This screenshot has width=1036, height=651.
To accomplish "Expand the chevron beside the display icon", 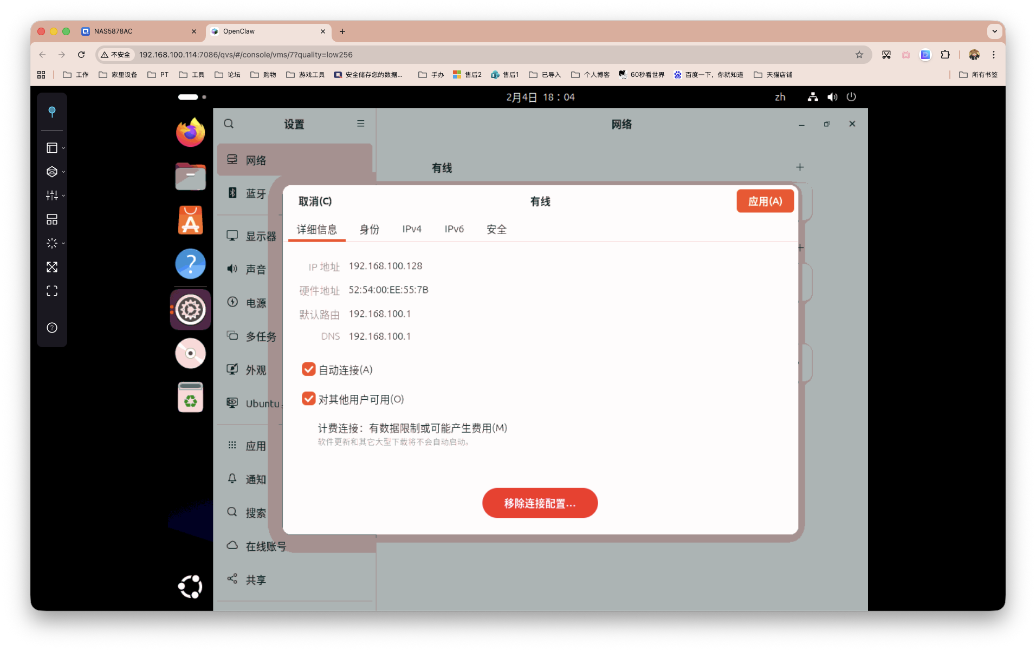I will [62, 147].
